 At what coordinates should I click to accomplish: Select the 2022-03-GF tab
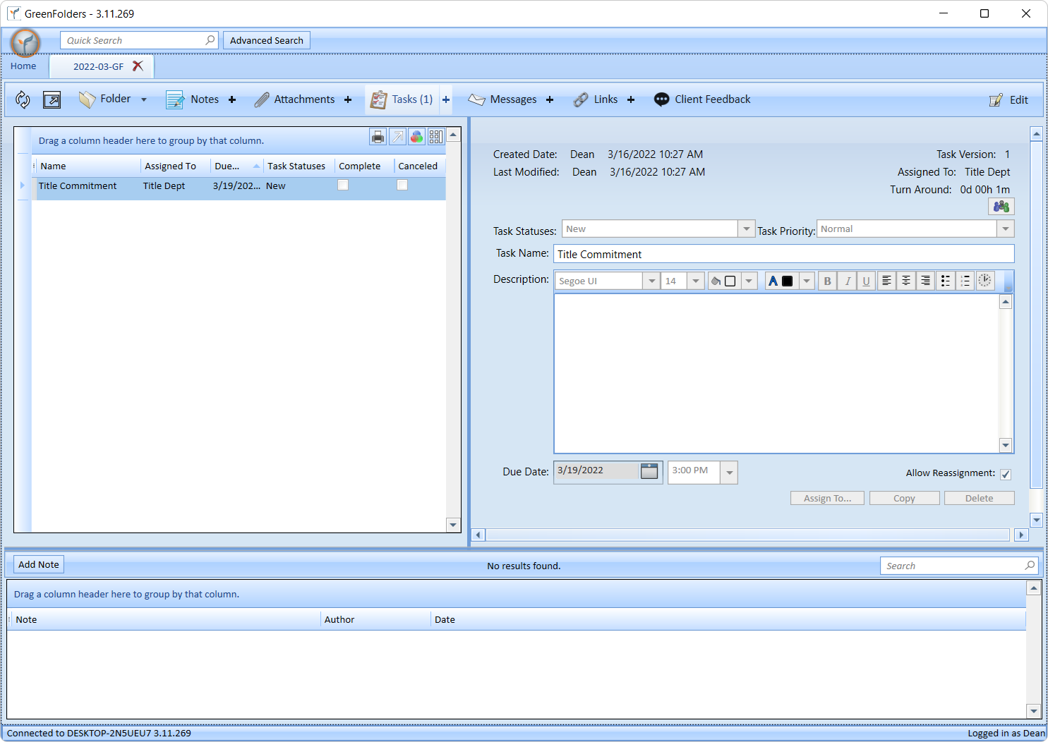[98, 67]
